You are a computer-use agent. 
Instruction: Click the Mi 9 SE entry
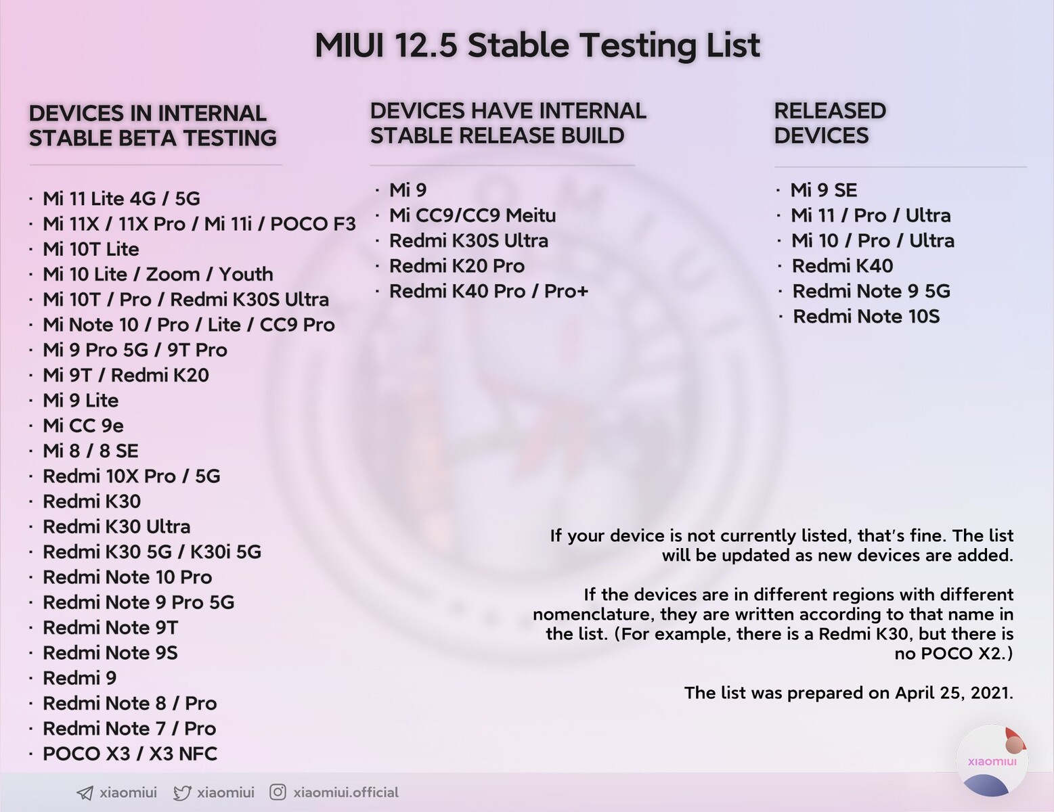click(824, 190)
